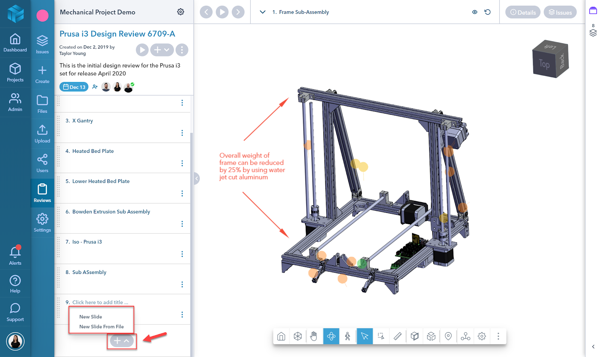The height and width of the screenshot is (357, 601).
Task: Select slide 8. Sub ASsembly
Action: point(122,279)
